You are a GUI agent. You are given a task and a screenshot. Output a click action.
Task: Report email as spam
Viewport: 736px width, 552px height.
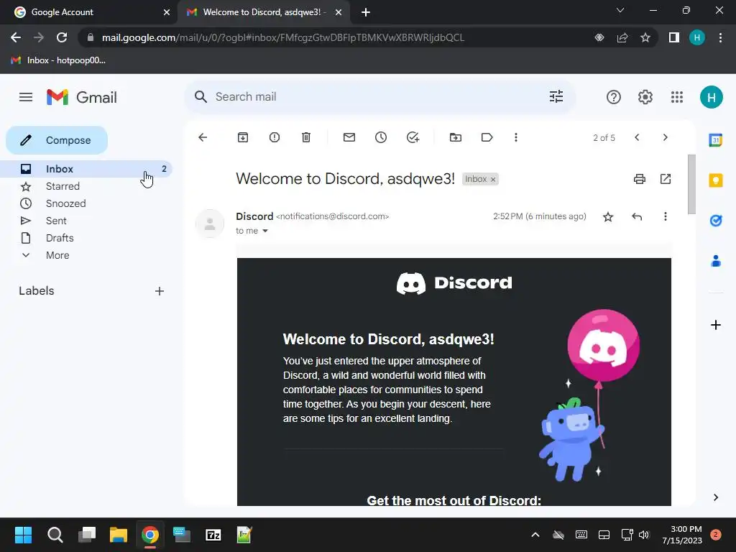coord(275,137)
